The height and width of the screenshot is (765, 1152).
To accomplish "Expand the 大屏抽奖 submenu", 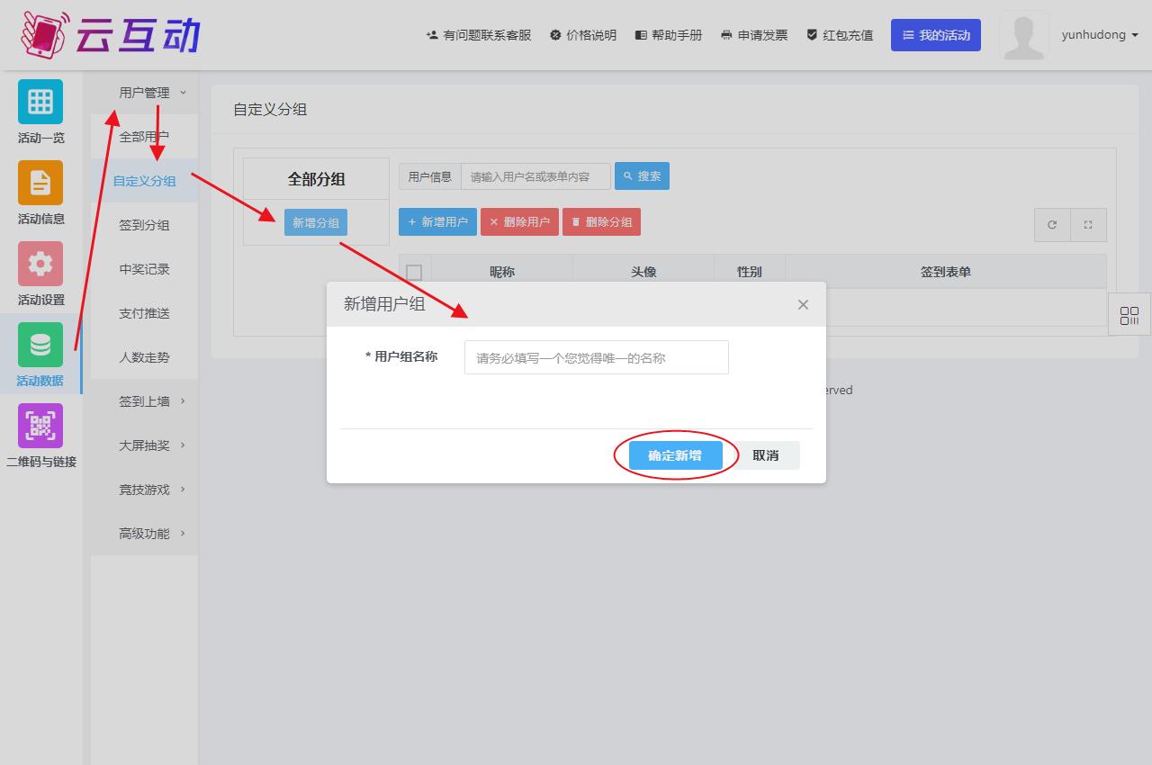I will [151, 445].
